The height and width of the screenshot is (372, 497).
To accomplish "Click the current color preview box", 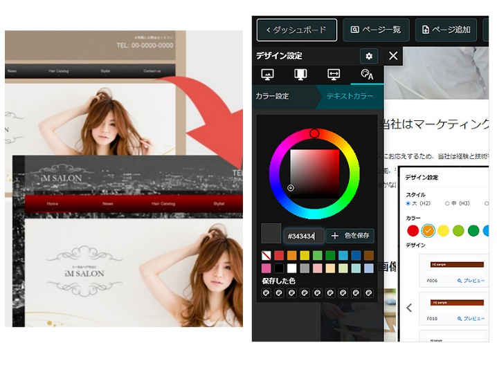I will [x=271, y=233].
